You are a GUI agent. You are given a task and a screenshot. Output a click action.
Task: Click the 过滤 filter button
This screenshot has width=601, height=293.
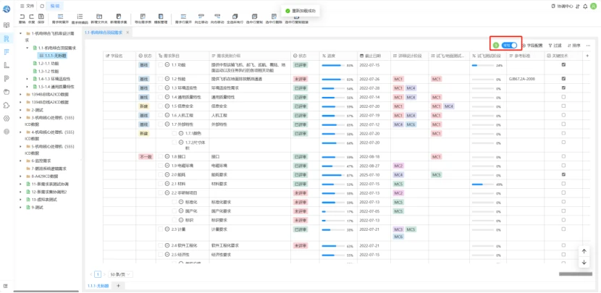coord(555,45)
